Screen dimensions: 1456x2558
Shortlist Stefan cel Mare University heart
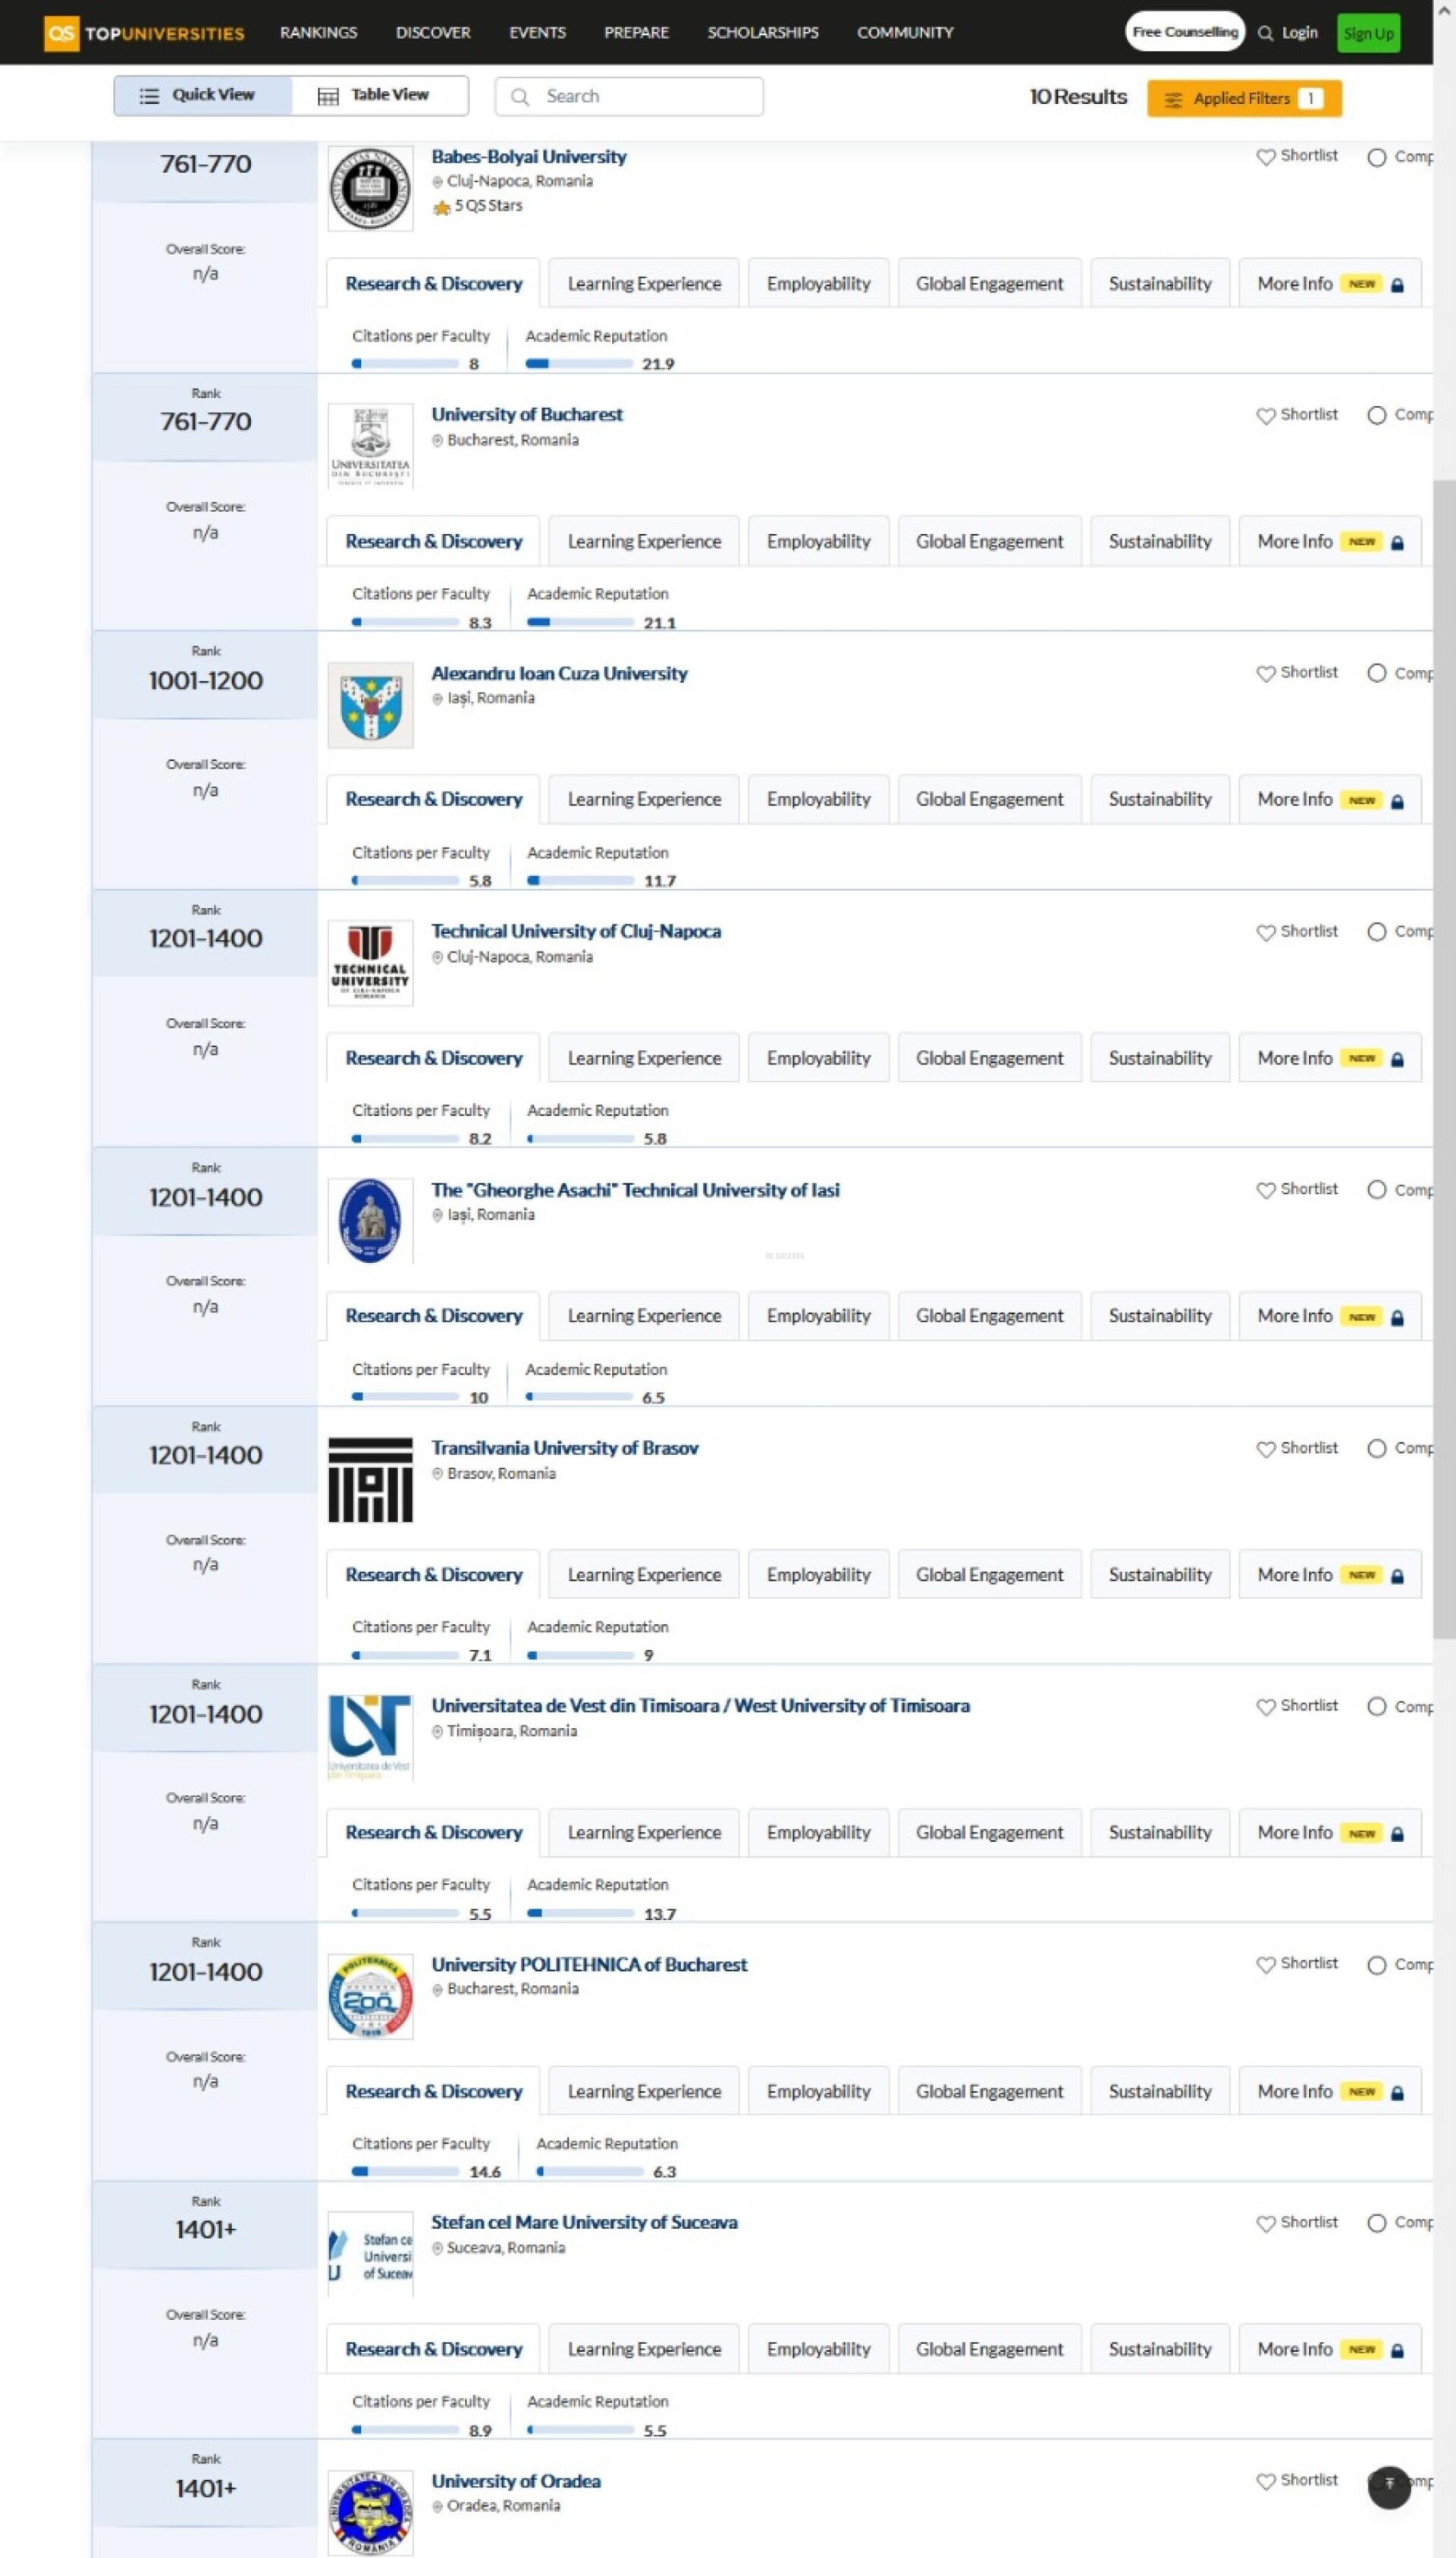tap(1265, 2223)
